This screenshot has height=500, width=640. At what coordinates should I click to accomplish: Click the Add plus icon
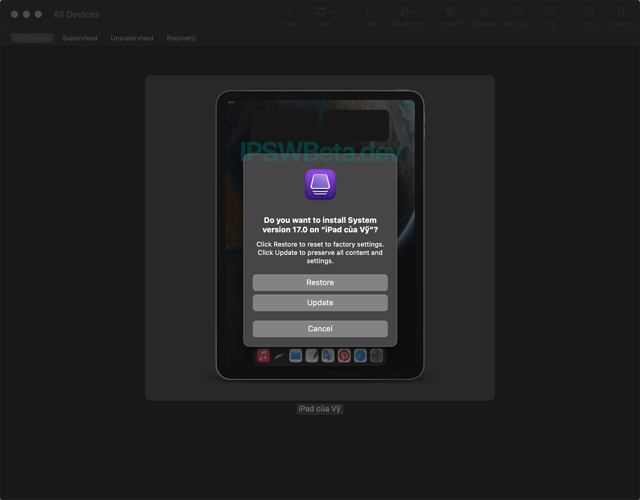pos(367,12)
